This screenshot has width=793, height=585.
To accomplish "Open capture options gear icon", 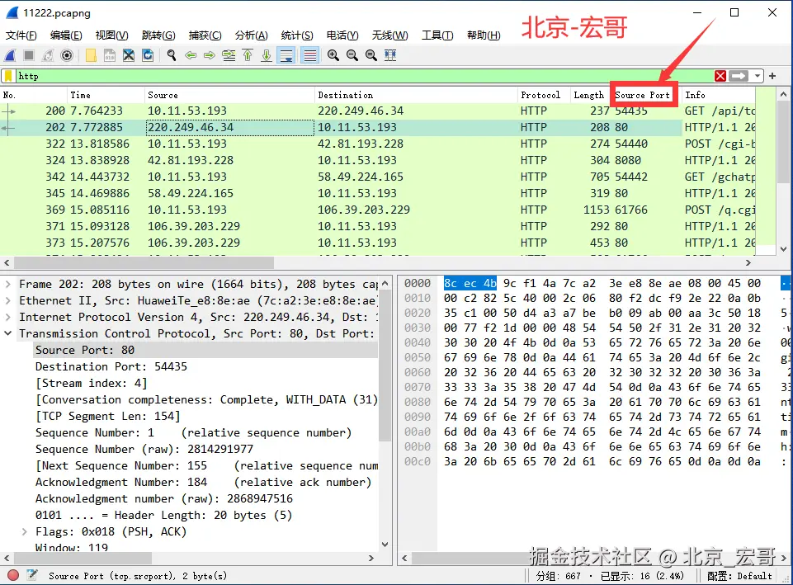I will pyautogui.click(x=67, y=55).
